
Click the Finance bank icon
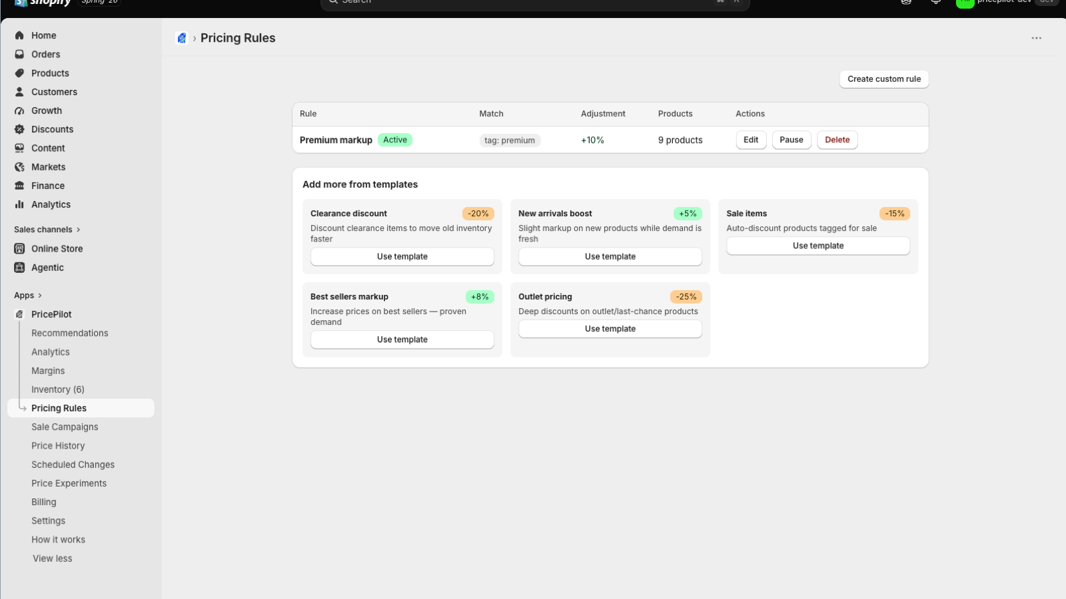[19, 186]
